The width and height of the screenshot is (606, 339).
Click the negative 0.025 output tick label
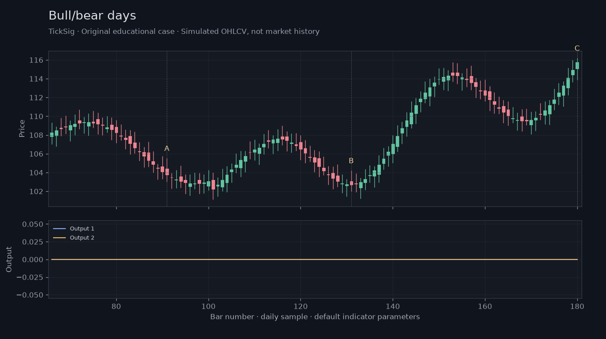point(30,277)
